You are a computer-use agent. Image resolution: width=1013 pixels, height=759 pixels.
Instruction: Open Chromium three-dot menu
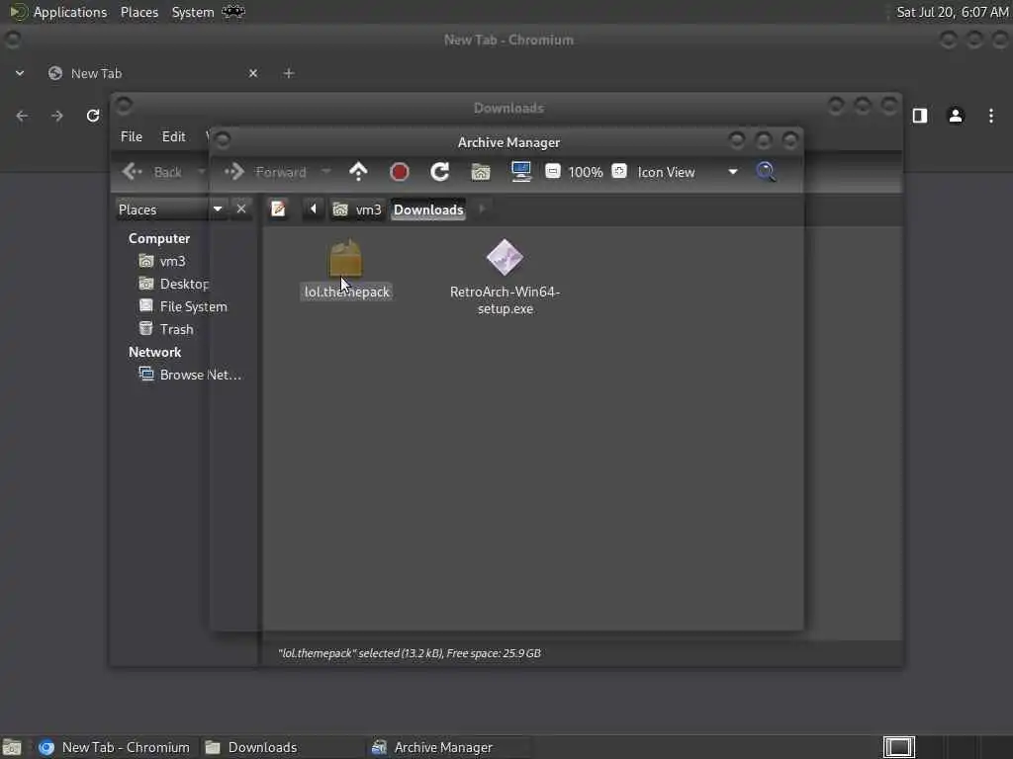(x=991, y=116)
